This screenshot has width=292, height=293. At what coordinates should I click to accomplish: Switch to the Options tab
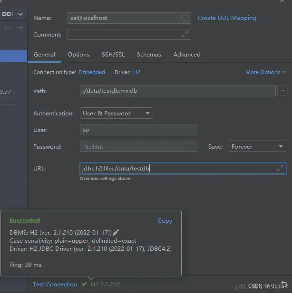78,55
